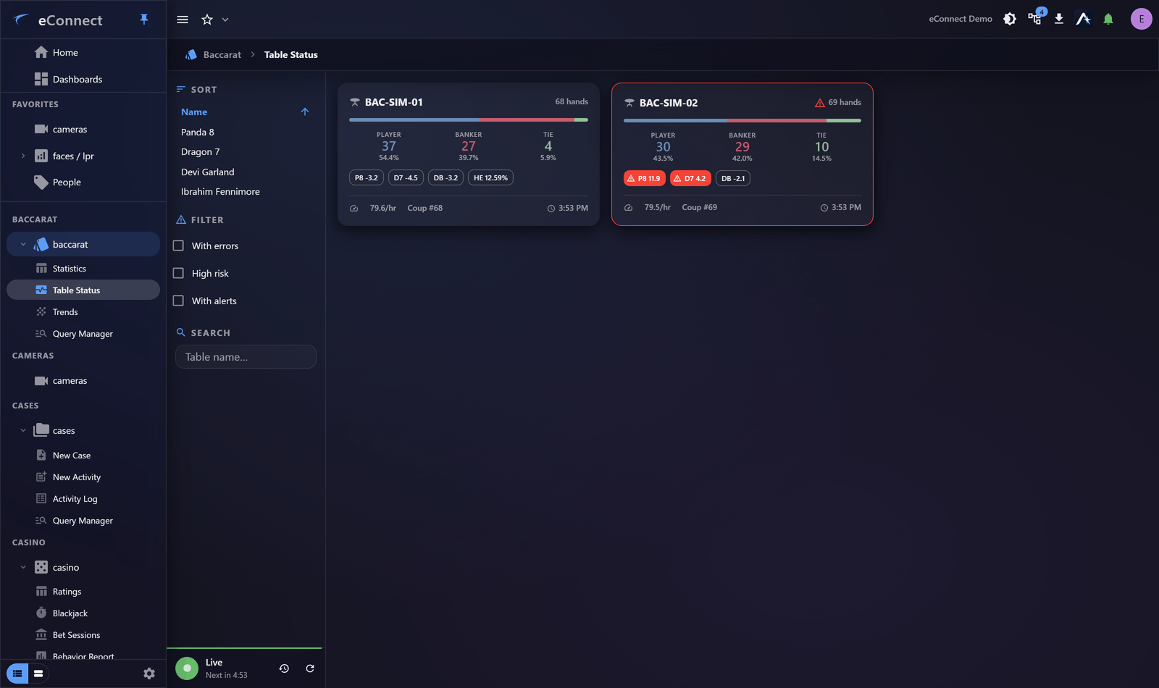
Task: Open the favorites dropdown chevron
Action: coord(225,20)
